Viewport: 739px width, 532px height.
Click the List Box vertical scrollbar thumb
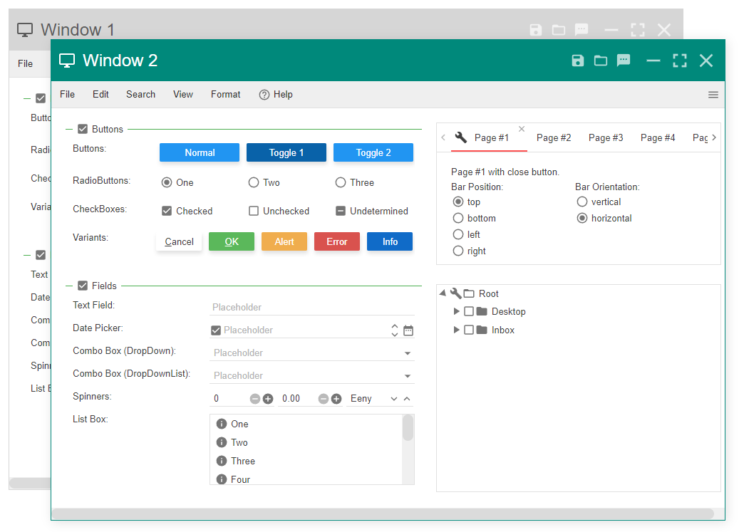click(x=408, y=427)
